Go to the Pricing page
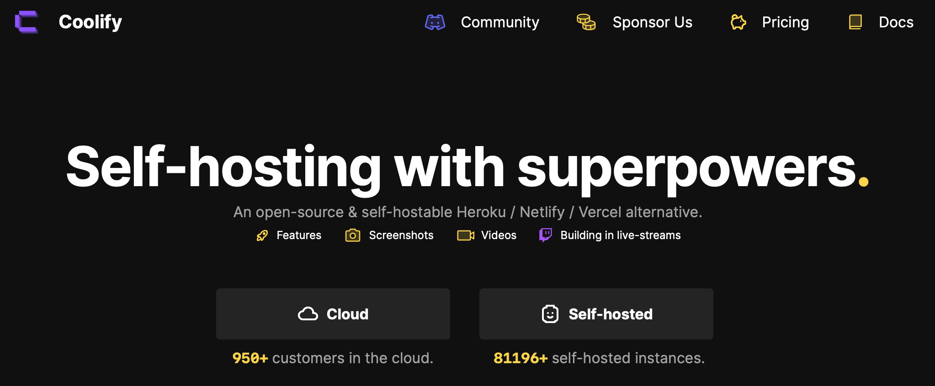Viewport: 935px width, 386px height. click(785, 22)
